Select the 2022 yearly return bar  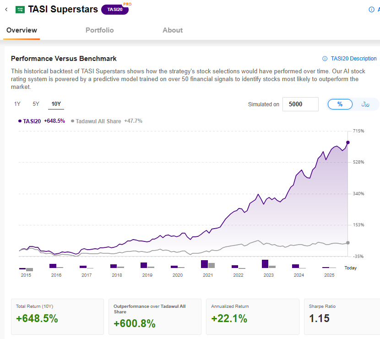tap(239, 267)
